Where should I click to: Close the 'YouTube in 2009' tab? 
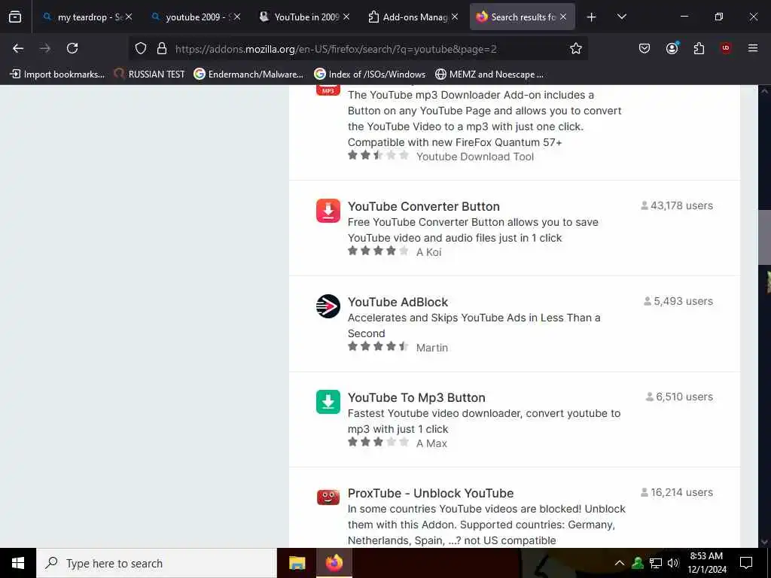point(346,17)
